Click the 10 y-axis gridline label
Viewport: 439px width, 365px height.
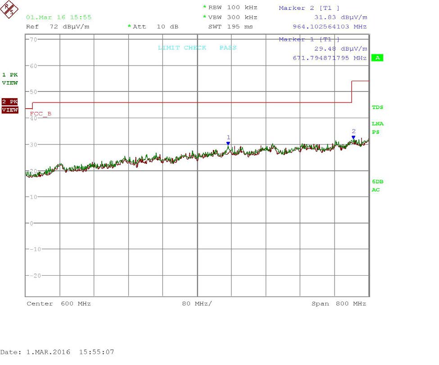33,197
